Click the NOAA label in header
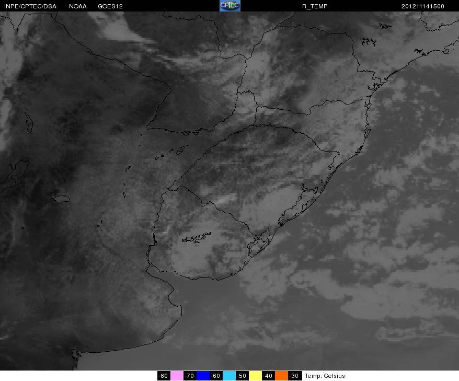The image size is (459, 381). (78, 6)
